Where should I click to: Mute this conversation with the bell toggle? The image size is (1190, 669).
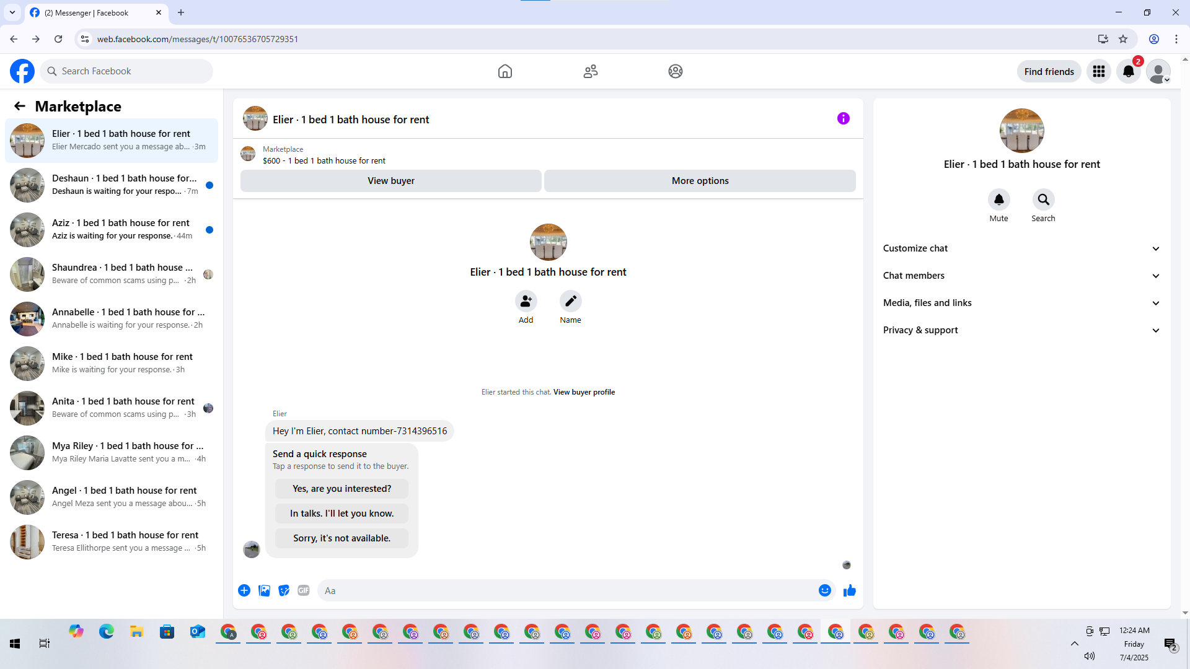(998, 199)
